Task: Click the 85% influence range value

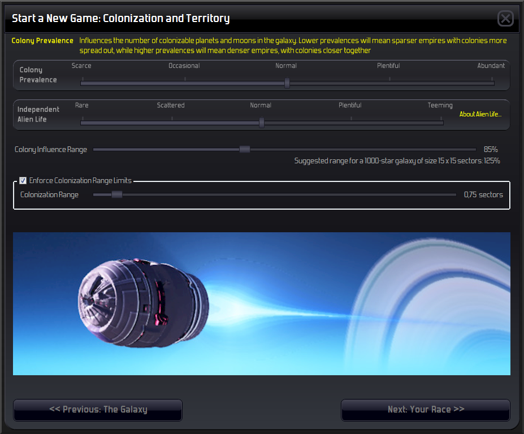Action: coord(491,149)
